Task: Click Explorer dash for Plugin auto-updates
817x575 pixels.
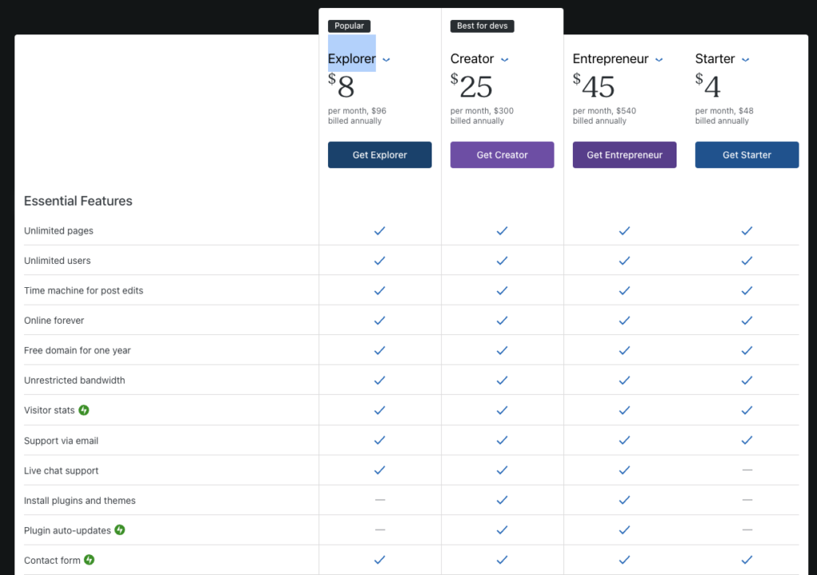Action: 380,530
